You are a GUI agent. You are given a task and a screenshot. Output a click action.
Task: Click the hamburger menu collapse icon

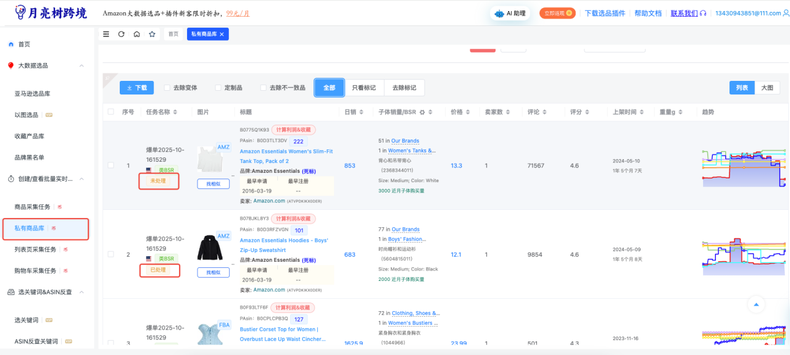106,34
